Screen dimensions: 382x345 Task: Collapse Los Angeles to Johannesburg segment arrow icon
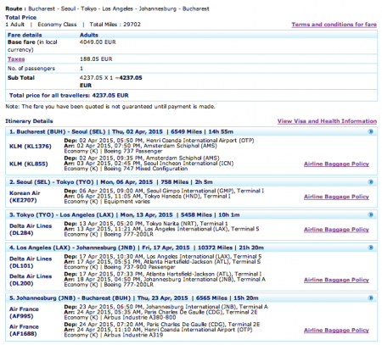370,248
